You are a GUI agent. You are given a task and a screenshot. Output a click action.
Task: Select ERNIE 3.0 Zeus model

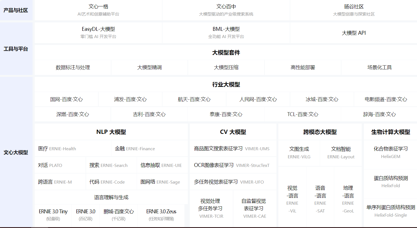[x=161, y=215]
